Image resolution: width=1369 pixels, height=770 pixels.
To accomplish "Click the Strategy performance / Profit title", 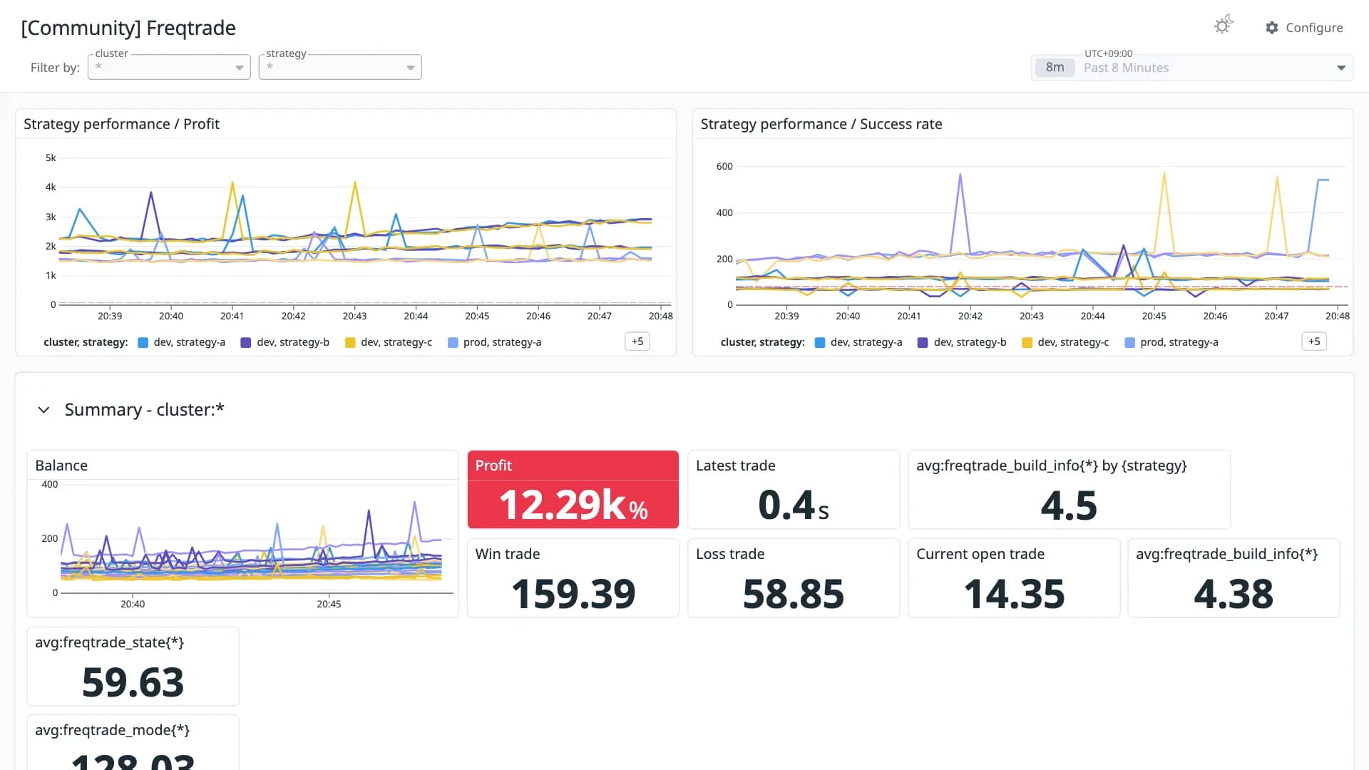I will tap(121, 124).
